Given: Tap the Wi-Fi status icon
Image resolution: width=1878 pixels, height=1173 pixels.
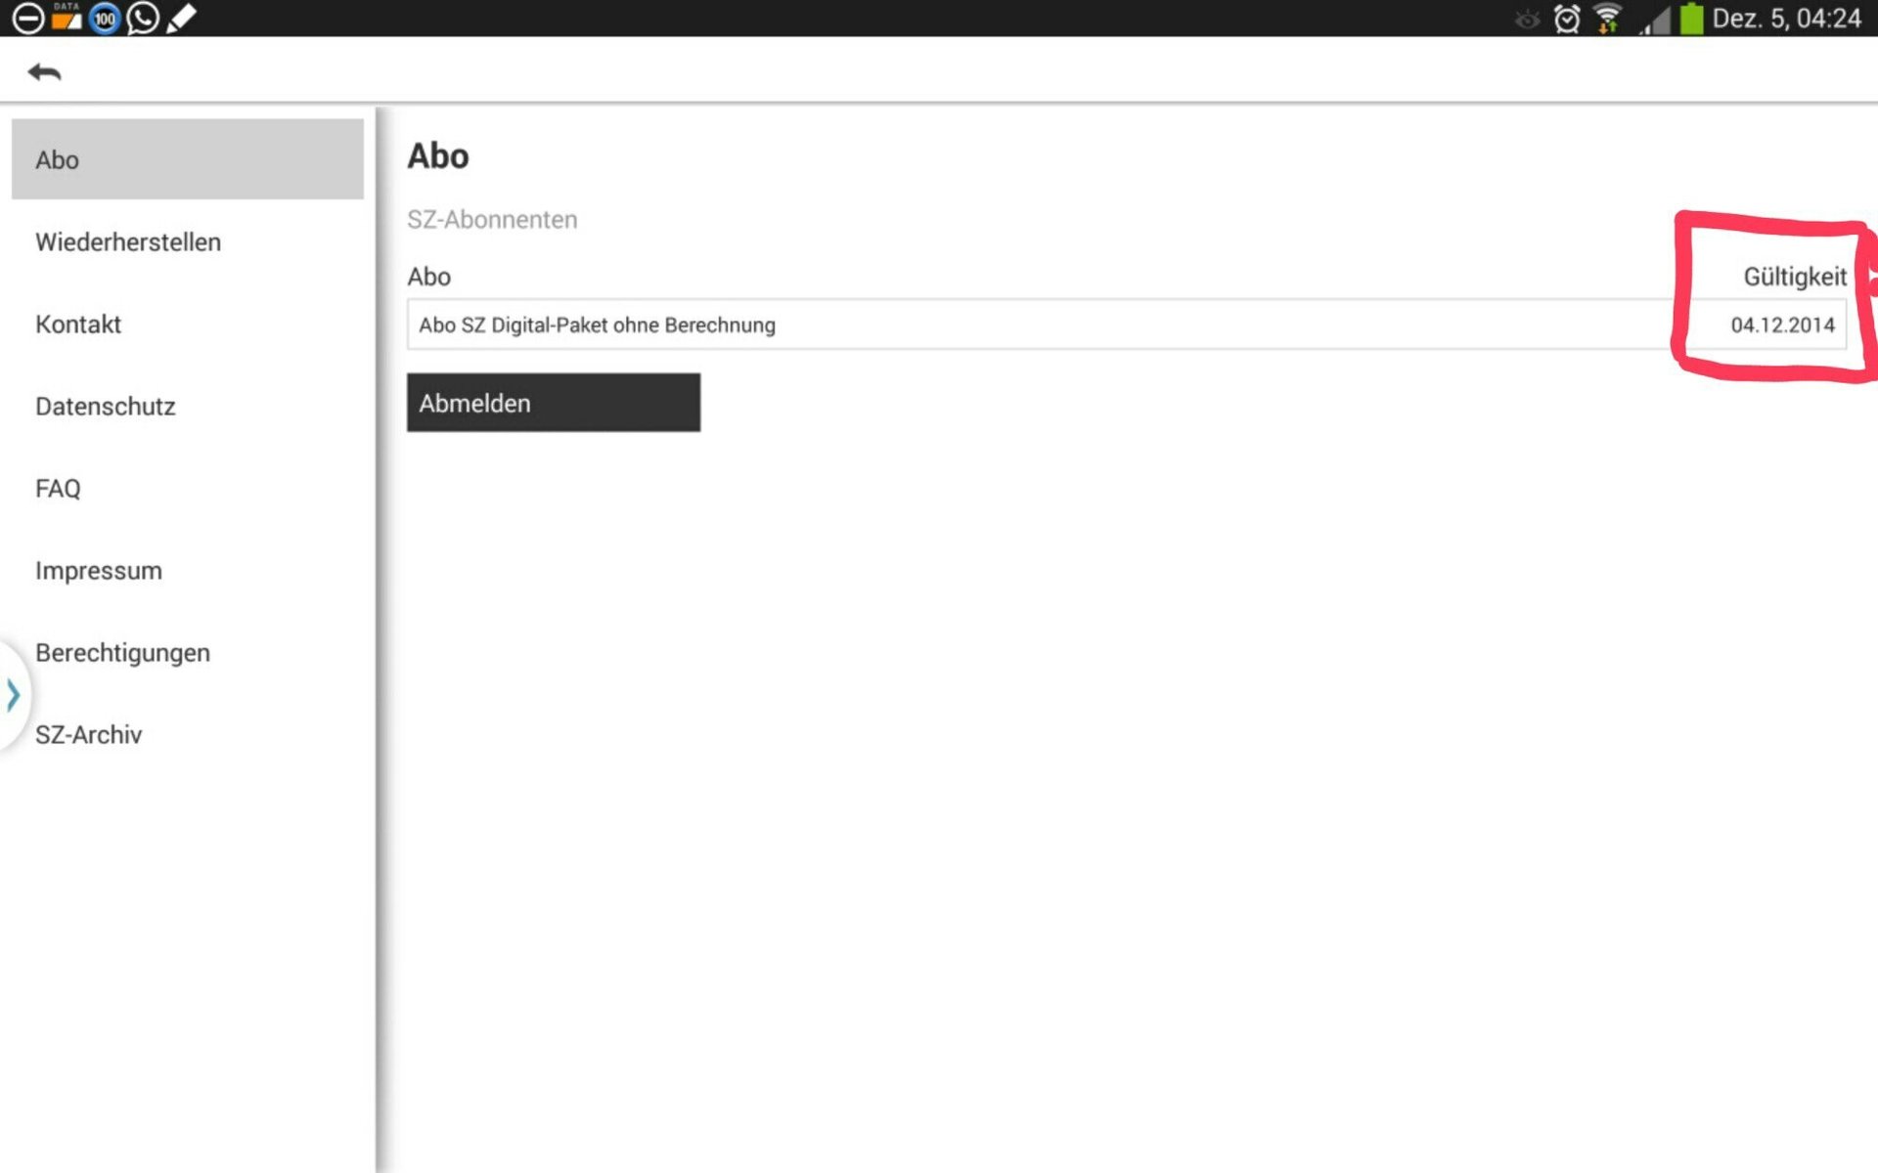Looking at the screenshot, I should click(1607, 19).
